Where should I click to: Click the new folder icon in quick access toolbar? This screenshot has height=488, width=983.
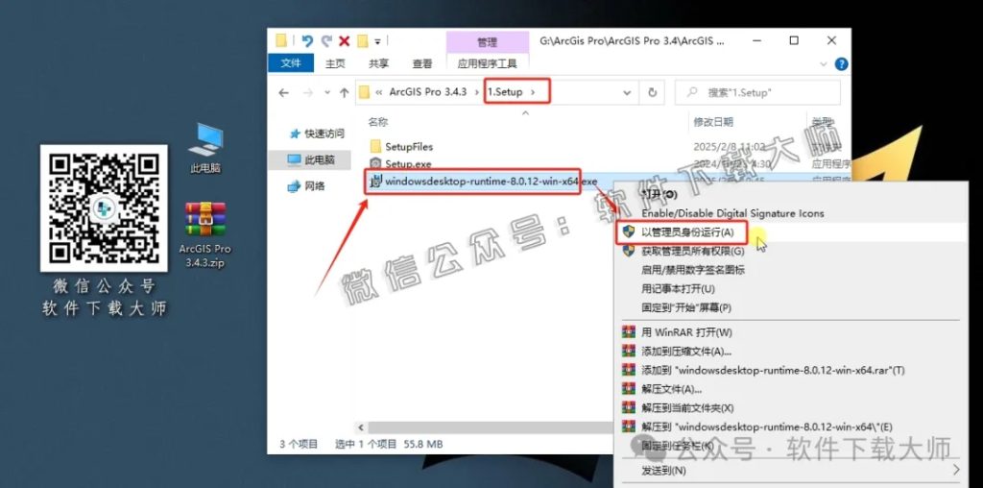coord(362,40)
